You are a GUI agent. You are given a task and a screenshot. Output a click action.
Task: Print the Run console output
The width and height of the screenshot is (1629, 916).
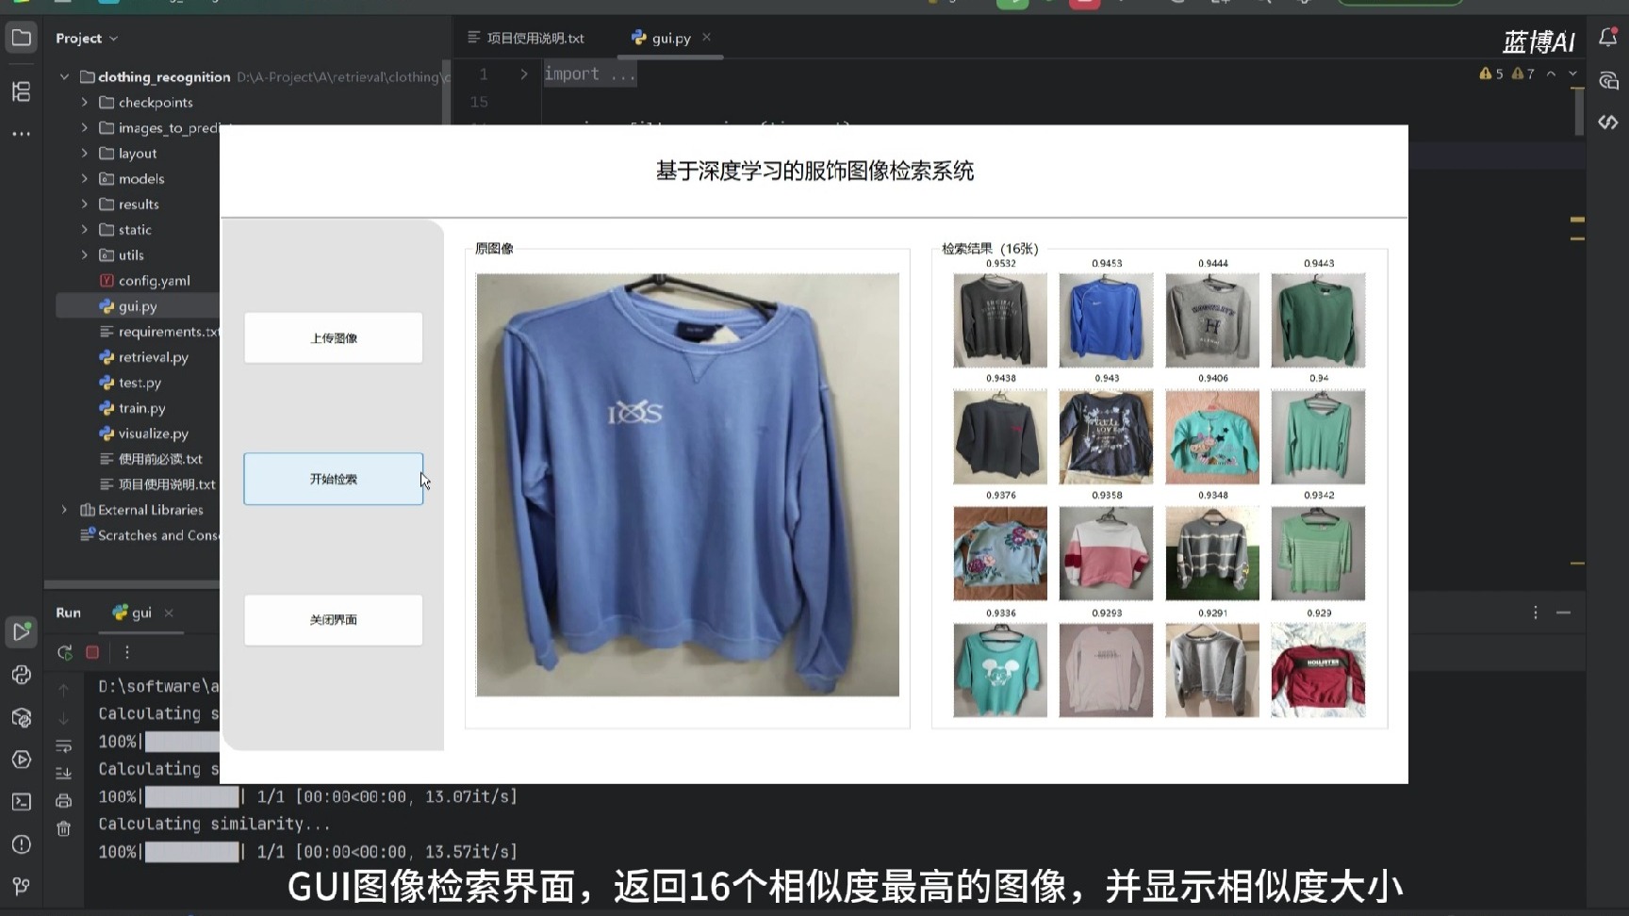(x=63, y=801)
